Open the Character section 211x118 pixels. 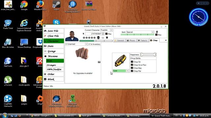click(x=53, y=41)
